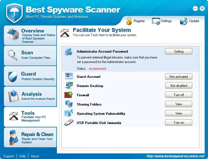Click the Register padlock icon
The height and width of the screenshot is (159, 208).
129,21
